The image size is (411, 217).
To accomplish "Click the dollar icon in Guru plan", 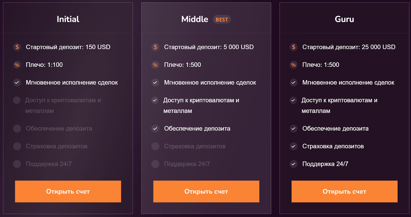I will [294, 47].
